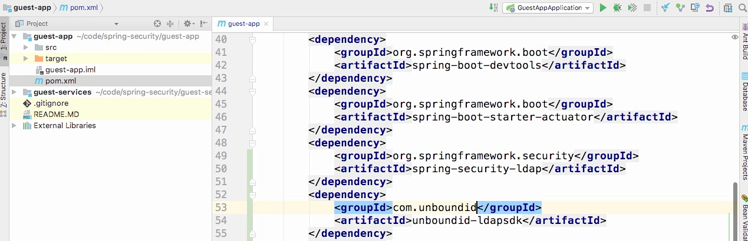Select the target folder row
Image resolution: width=748 pixels, height=241 pixels.
click(x=110, y=59)
